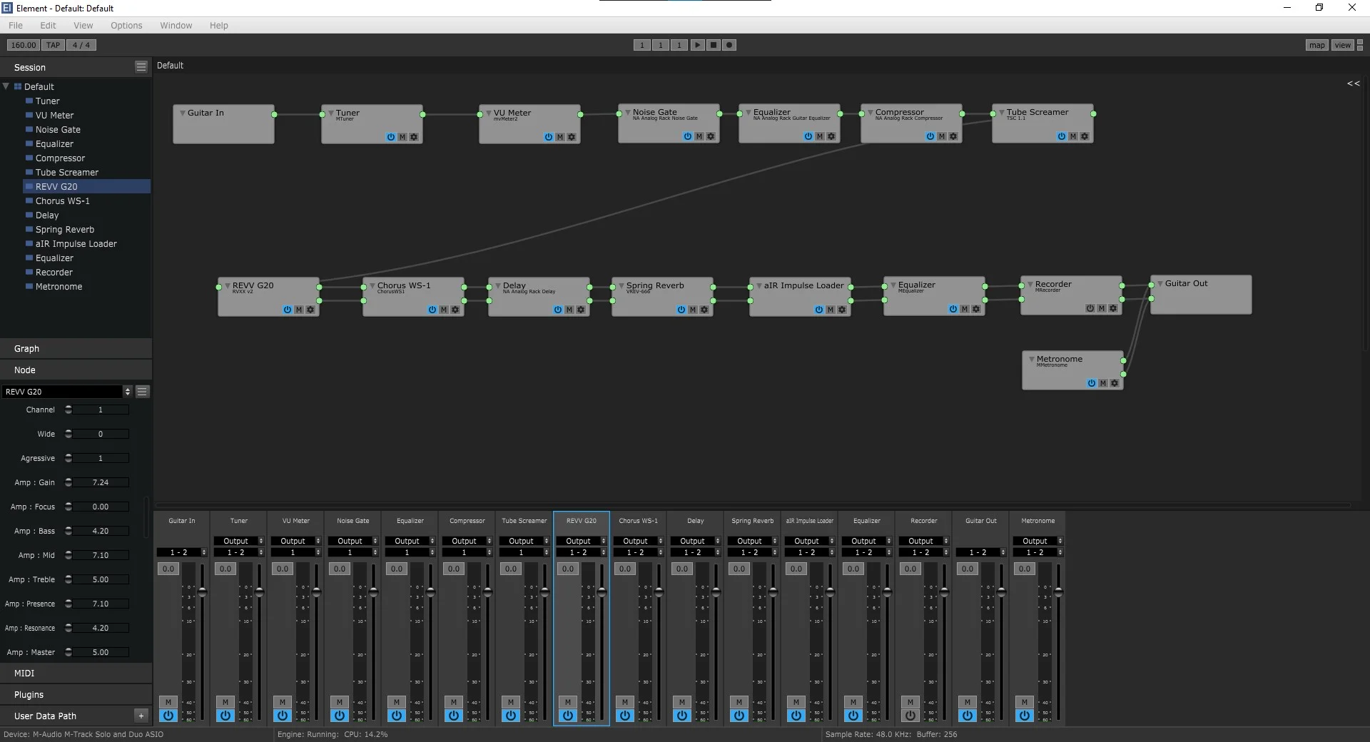Open Session panel hamburger menu

141,67
